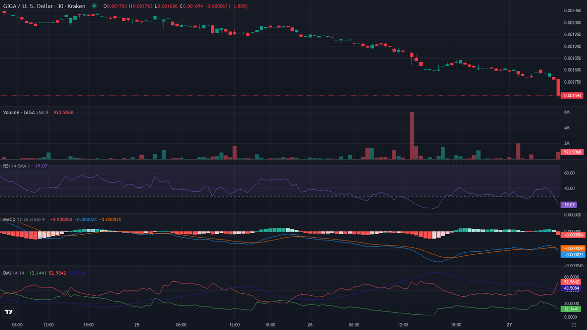Click time axis label 06:00

tap(181, 325)
